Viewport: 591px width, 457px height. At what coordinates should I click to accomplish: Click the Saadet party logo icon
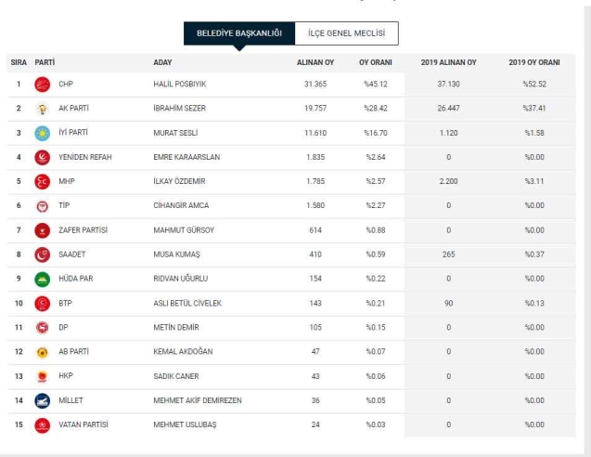click(x=42, y=255)
